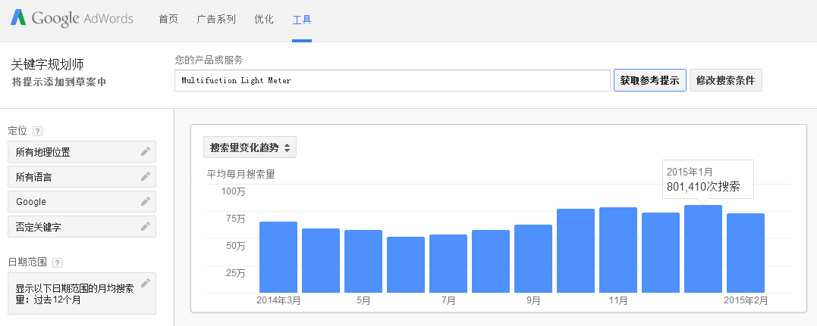Image resolution: width=817 pixels, height=326 pixels.
Task: Edit date range using pencil icon
Action: coord(146,283)
